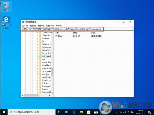Select the Holographic folder icon
This screenshot has width=154, height=115.
(x=40, y=56)
